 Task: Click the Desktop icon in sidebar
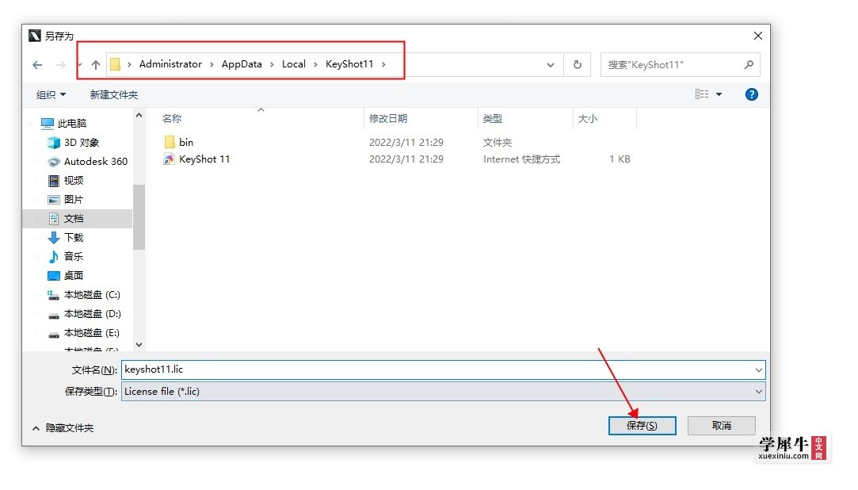(x=54, y=276)
